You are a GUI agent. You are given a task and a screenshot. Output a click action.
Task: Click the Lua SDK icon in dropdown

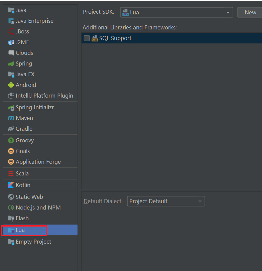125,12
